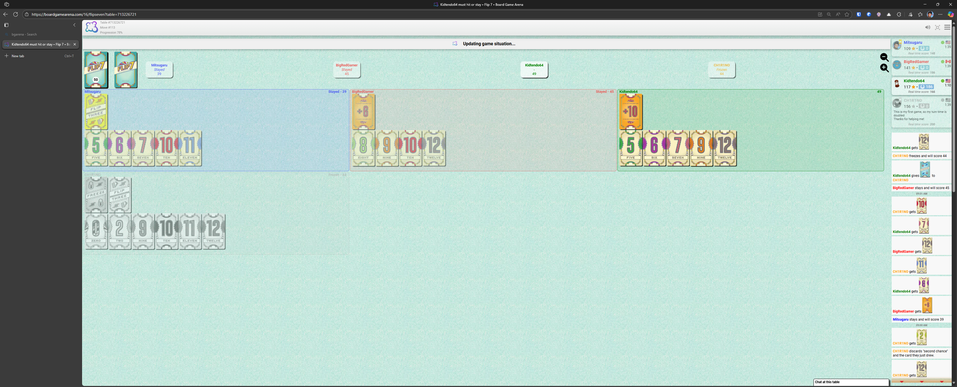The image size is (957, 387).
Task: Open the Board Game Arena hamburger menu
Action: [947, 27]
